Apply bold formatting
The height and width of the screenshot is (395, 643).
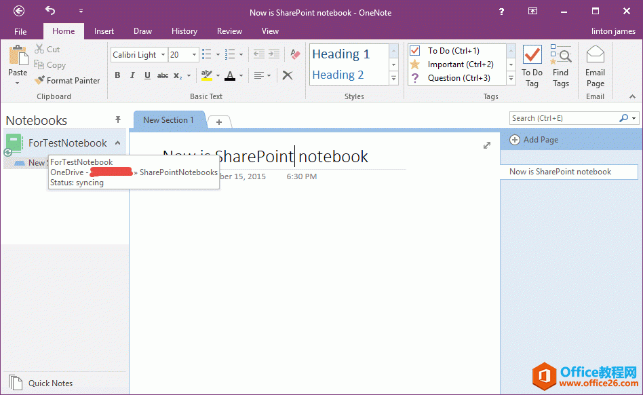click(x=117, y=75)
